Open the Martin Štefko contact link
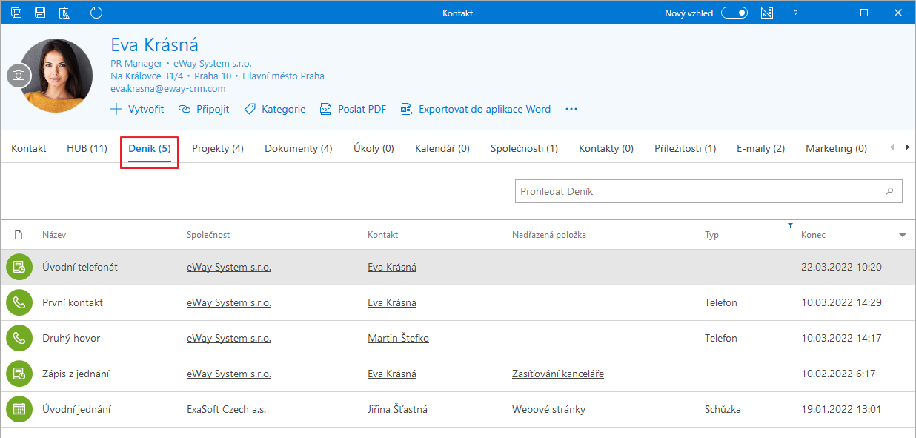The image size is (916, 438). click(398, 338)
